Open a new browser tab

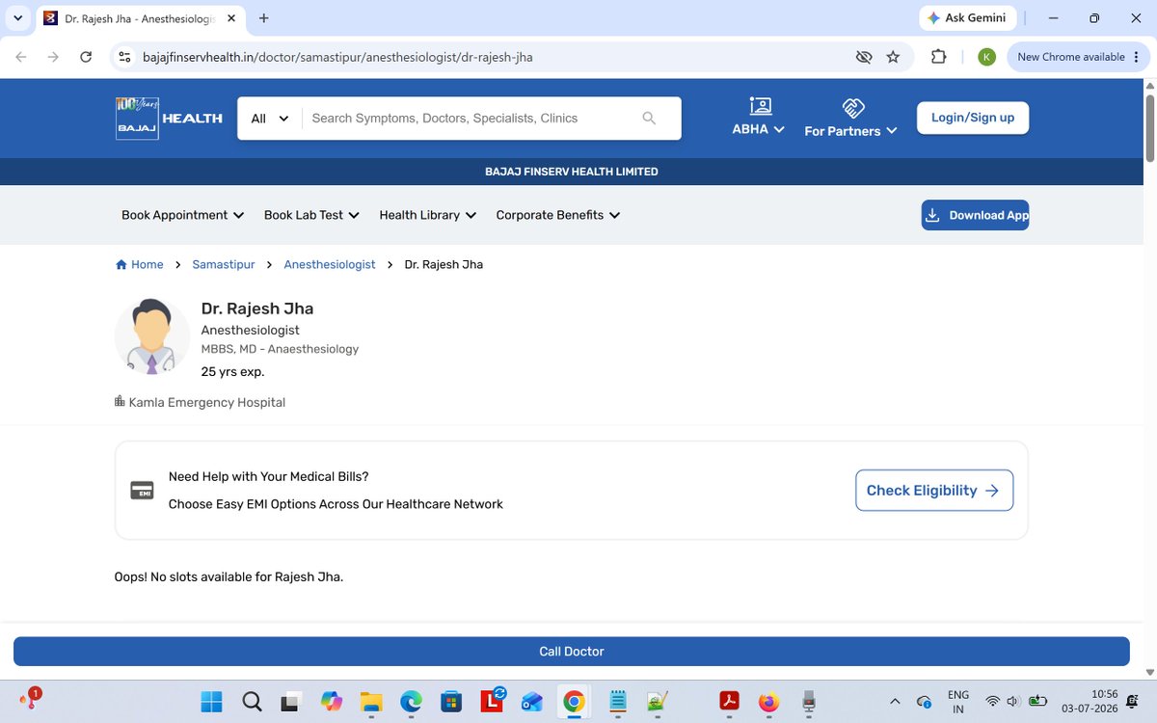(264, 18)
